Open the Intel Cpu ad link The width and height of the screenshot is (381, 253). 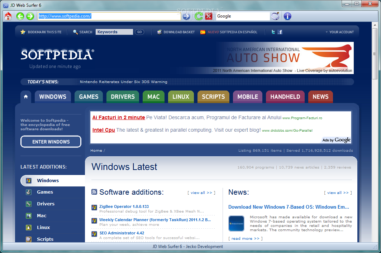click(104, 130)
